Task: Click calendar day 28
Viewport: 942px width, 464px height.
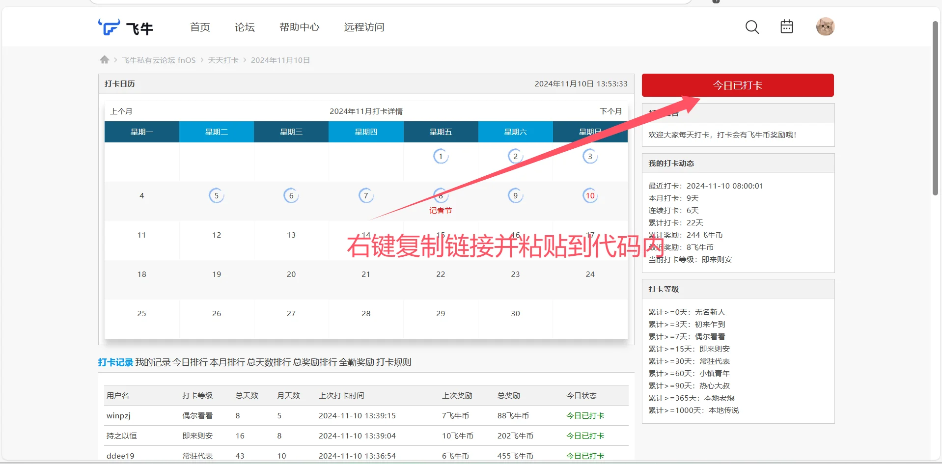Action: tap(366, 314)
